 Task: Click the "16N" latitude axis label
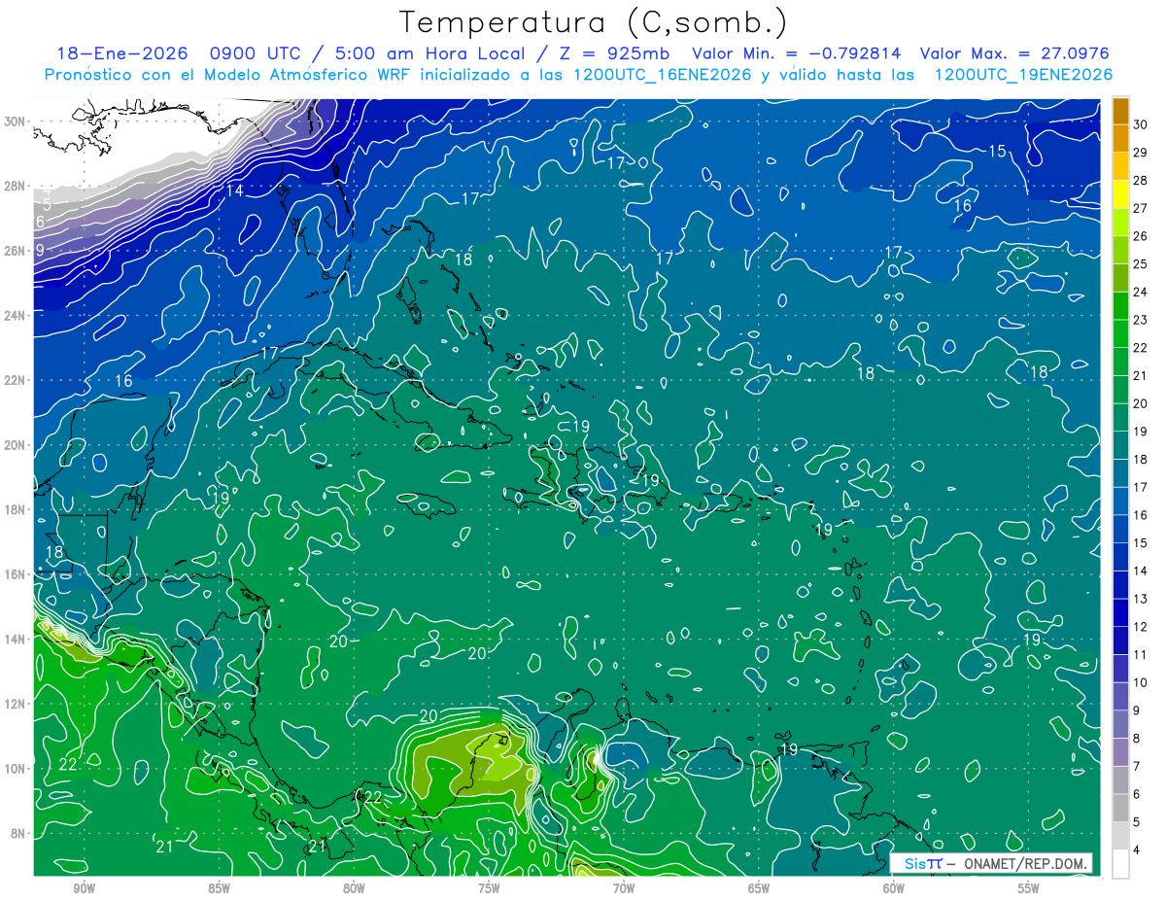15,574
